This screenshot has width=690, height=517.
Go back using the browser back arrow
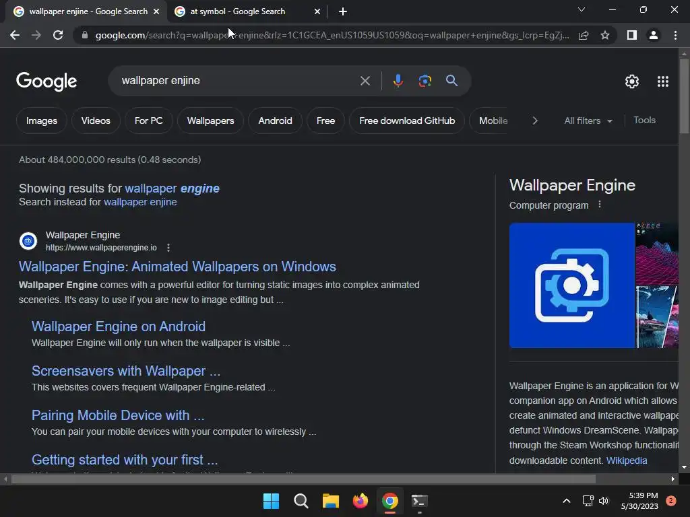(15, 35)
